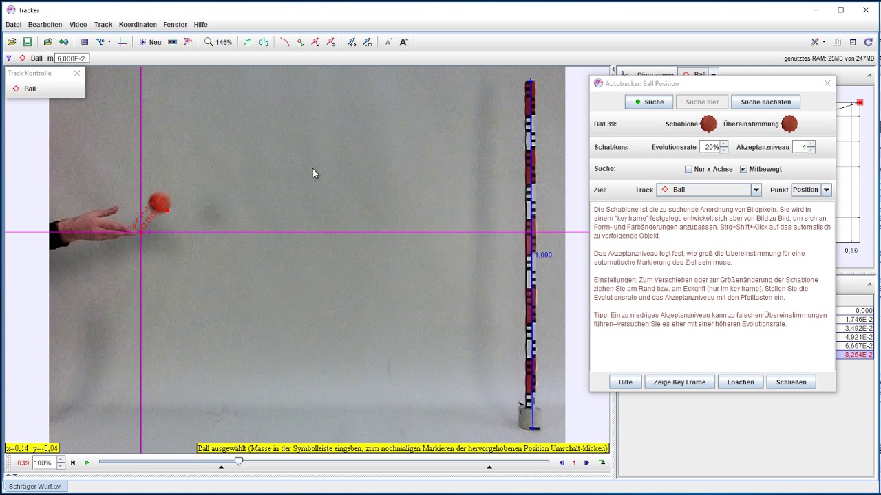Decrease font size with small A
The height and width of the screenshot is (495, 881).
pos(388,42)
